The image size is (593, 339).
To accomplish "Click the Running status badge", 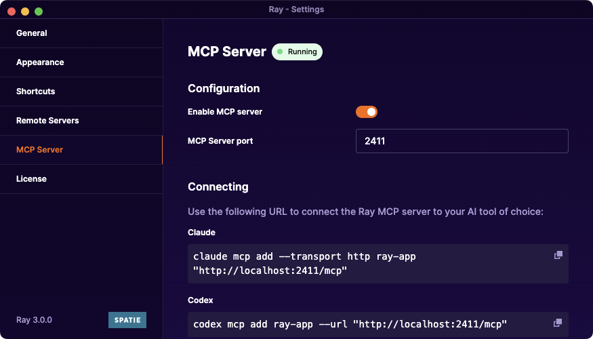I will pyautogui.click(x=297, y=52).
